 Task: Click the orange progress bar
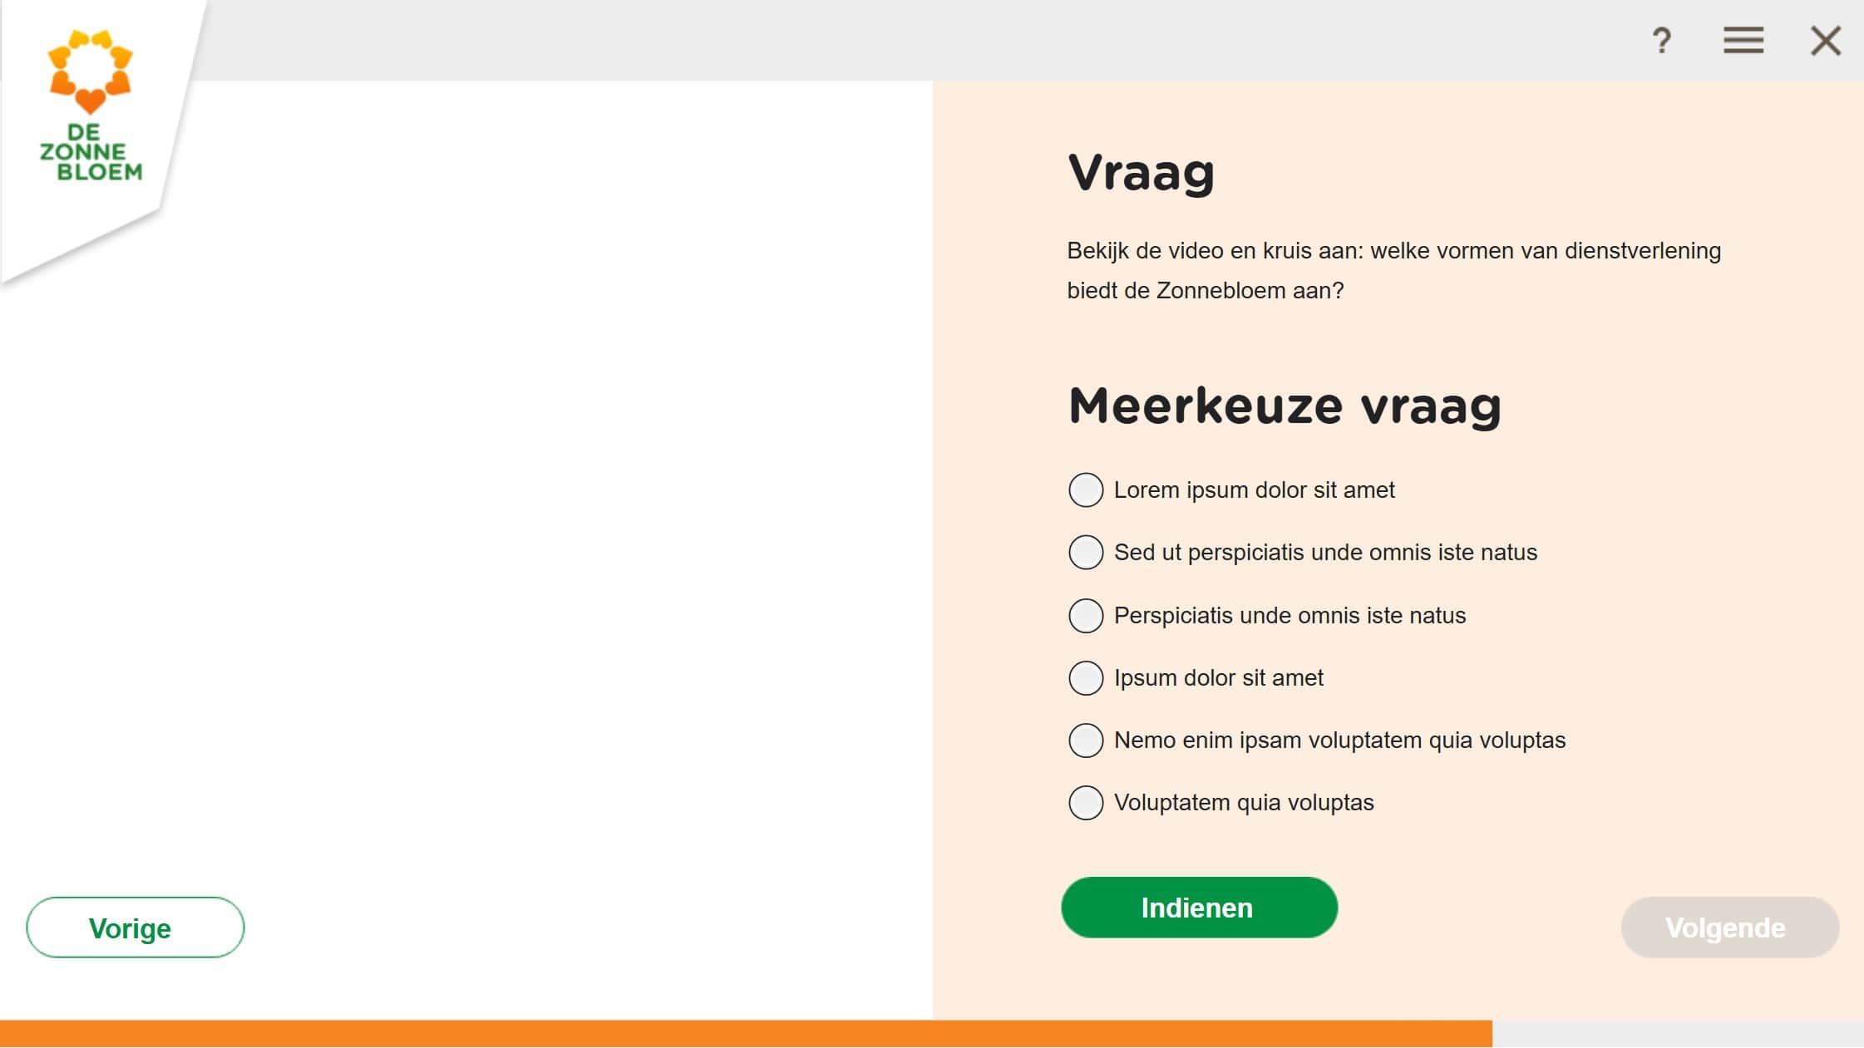coord(746,1034)
